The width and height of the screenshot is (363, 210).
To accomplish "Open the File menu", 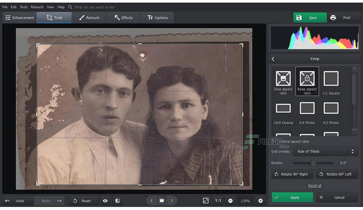I will 5,7.
